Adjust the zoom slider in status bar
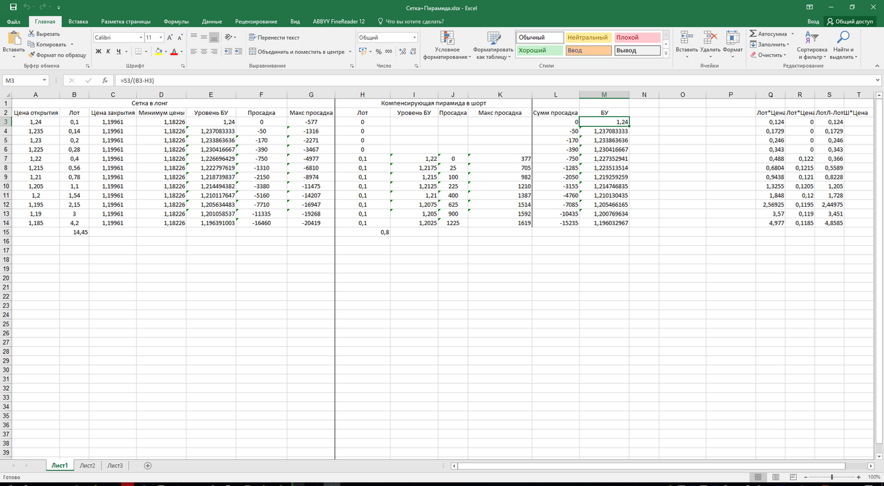Image resolution: width=884 pixels, height=486 pixels. pos(832,477)
